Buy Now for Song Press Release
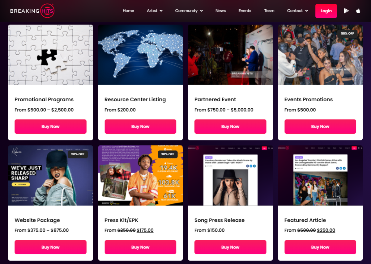This screenshot has width=371, height=264. tap(230, 247)
